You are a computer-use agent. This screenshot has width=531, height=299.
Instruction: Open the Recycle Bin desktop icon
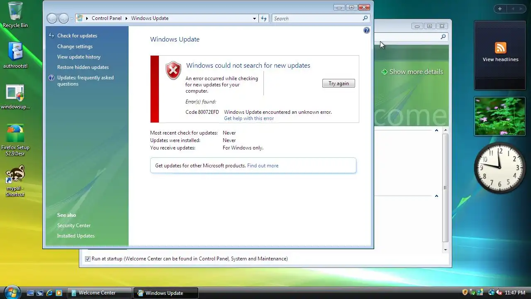click(15, 15)
